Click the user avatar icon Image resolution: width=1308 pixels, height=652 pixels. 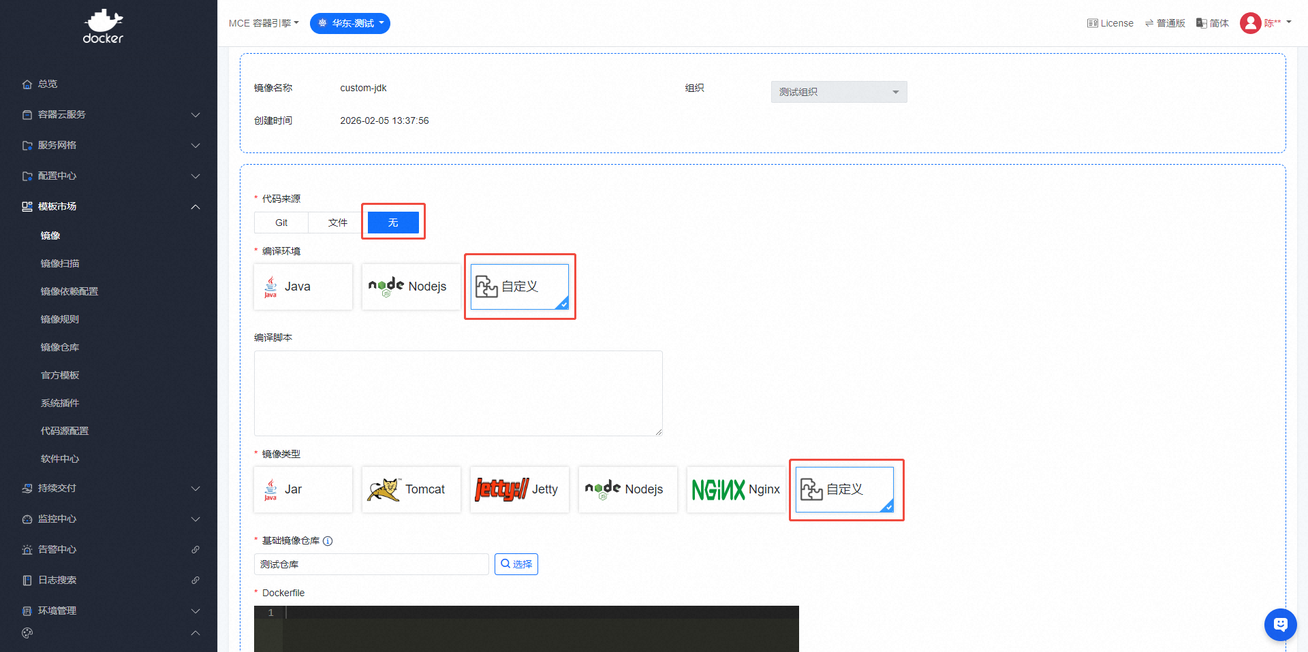coord(1250,23)
